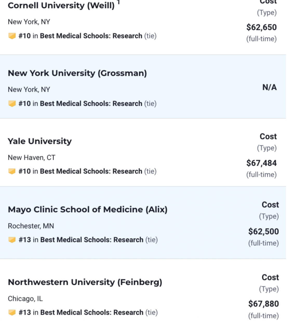Click the badge icon in Mayo Clinic row
Image resolution: width=287 pixels, height=321 pixels.
point(12,240)
